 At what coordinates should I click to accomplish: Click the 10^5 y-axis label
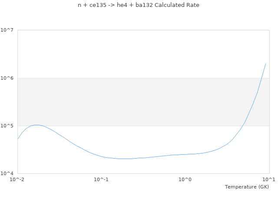9,126
